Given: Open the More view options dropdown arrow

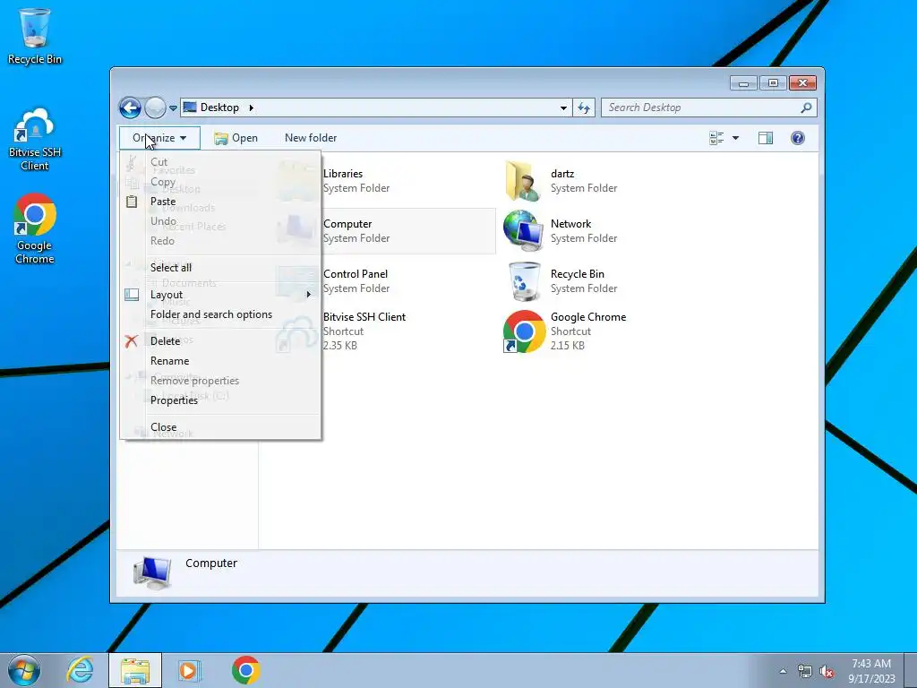Looking at the screenshot, I should coord(736,138).
